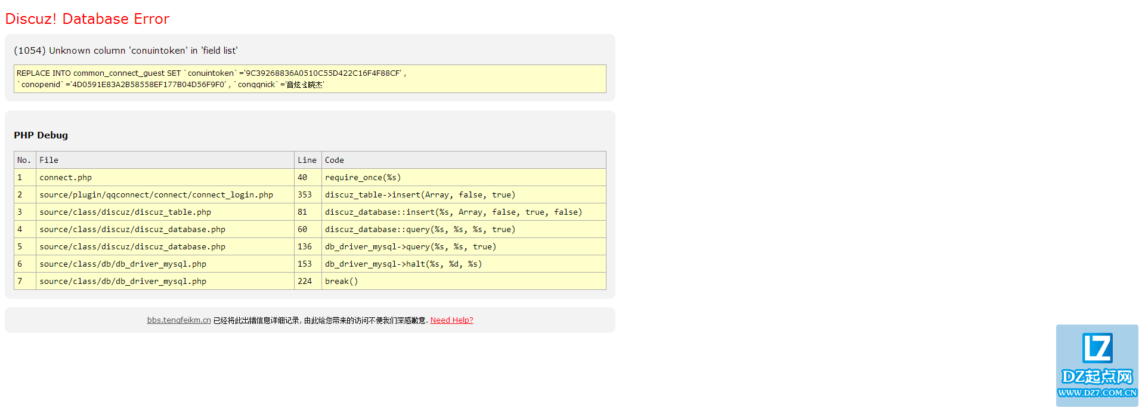Click the db_driver_mysql->halt code cell
Image resolution: width=1145 pixels, height=414 pixels.
click(x=403, y=264)
